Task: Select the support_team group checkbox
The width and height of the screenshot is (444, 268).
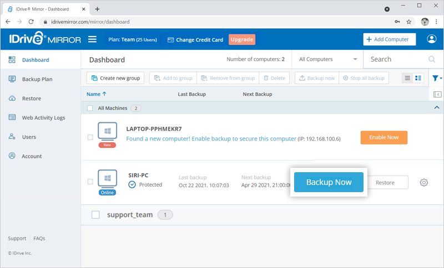Action: point(95,215)
